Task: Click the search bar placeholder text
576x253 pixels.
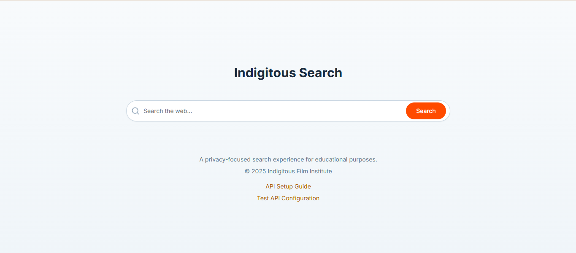Action: point(168,111)
